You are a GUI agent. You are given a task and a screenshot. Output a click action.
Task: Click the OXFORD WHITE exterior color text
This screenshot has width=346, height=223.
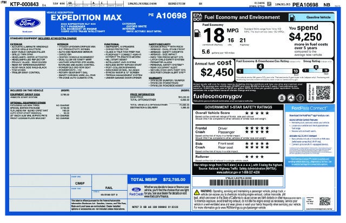(136, 26)
